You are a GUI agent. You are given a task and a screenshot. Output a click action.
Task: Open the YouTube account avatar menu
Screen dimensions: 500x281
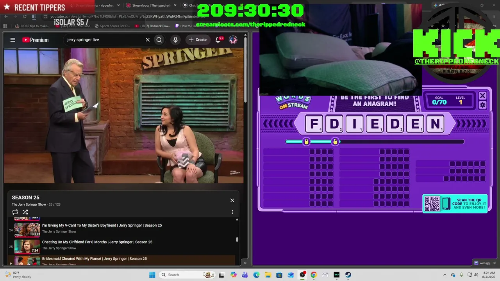pyautogui.click(x=233, y=40)
